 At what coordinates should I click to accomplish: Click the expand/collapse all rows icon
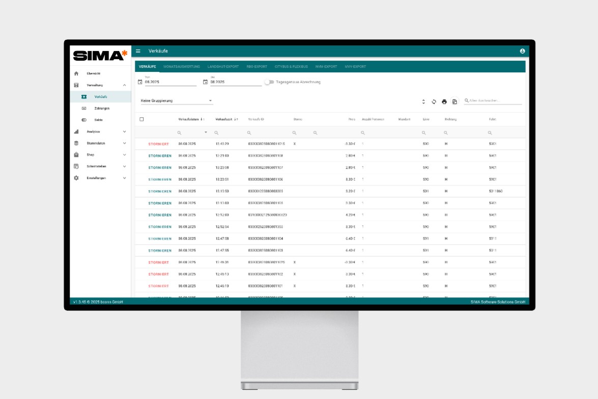[x=423, y=101]
